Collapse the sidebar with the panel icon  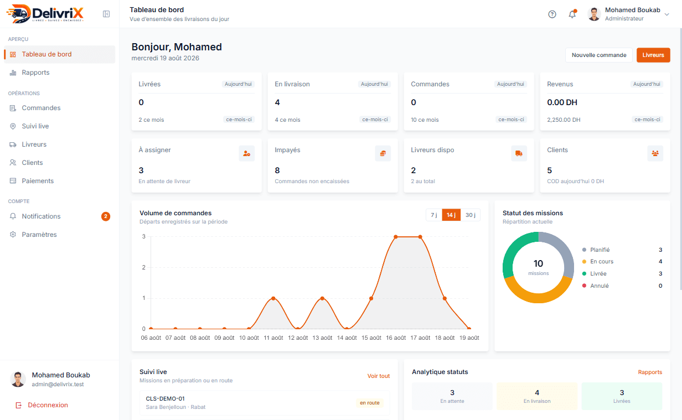tap(106, 14)
